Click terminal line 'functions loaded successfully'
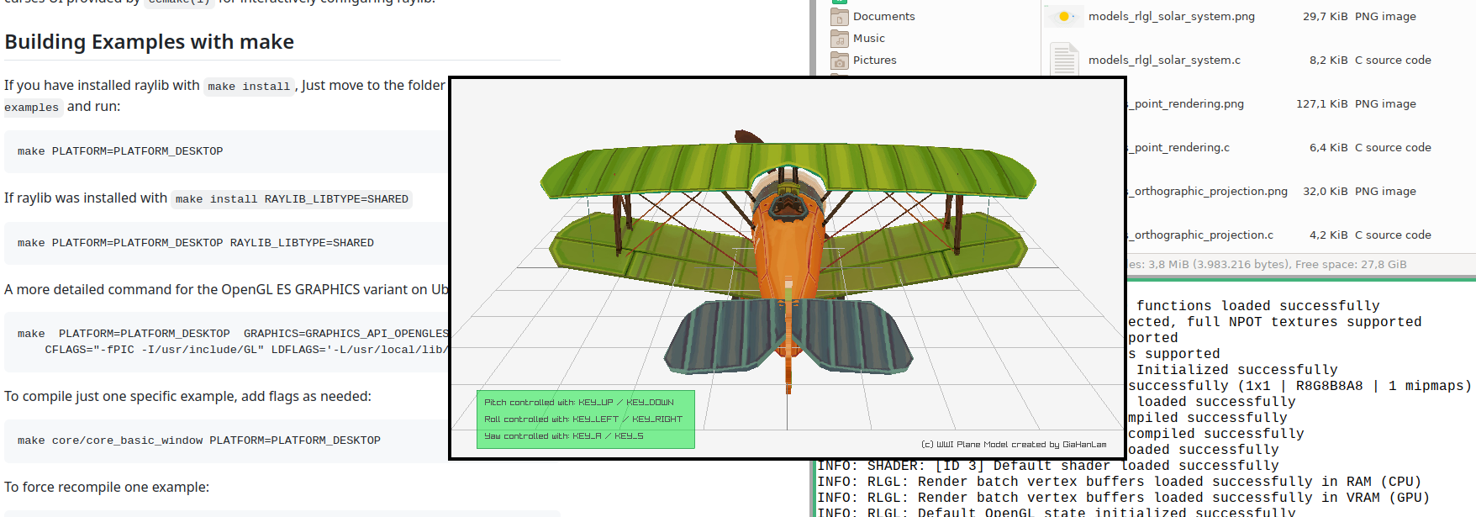1476x517 pixels. (1258, 306)
